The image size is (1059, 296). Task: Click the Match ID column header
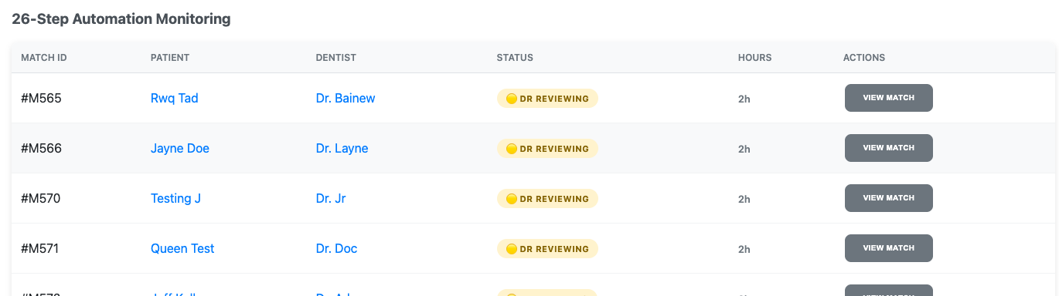(x=44, y=58)
